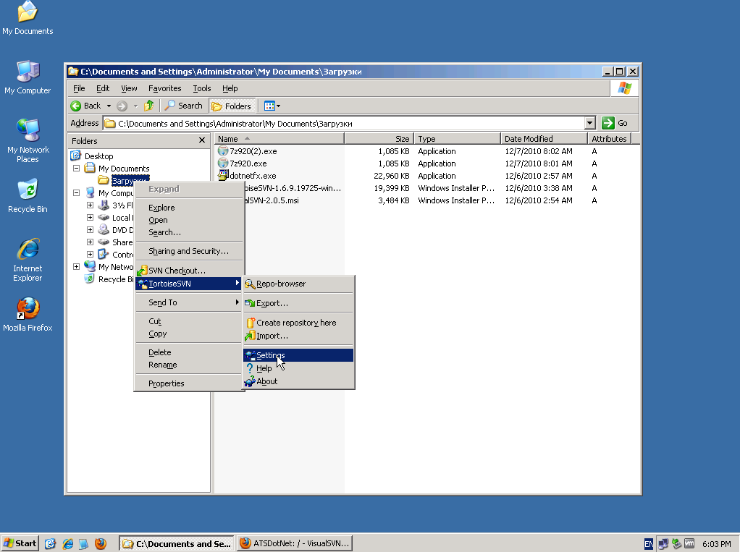Open the Address bar dropdown arrow

pos(589,123)
